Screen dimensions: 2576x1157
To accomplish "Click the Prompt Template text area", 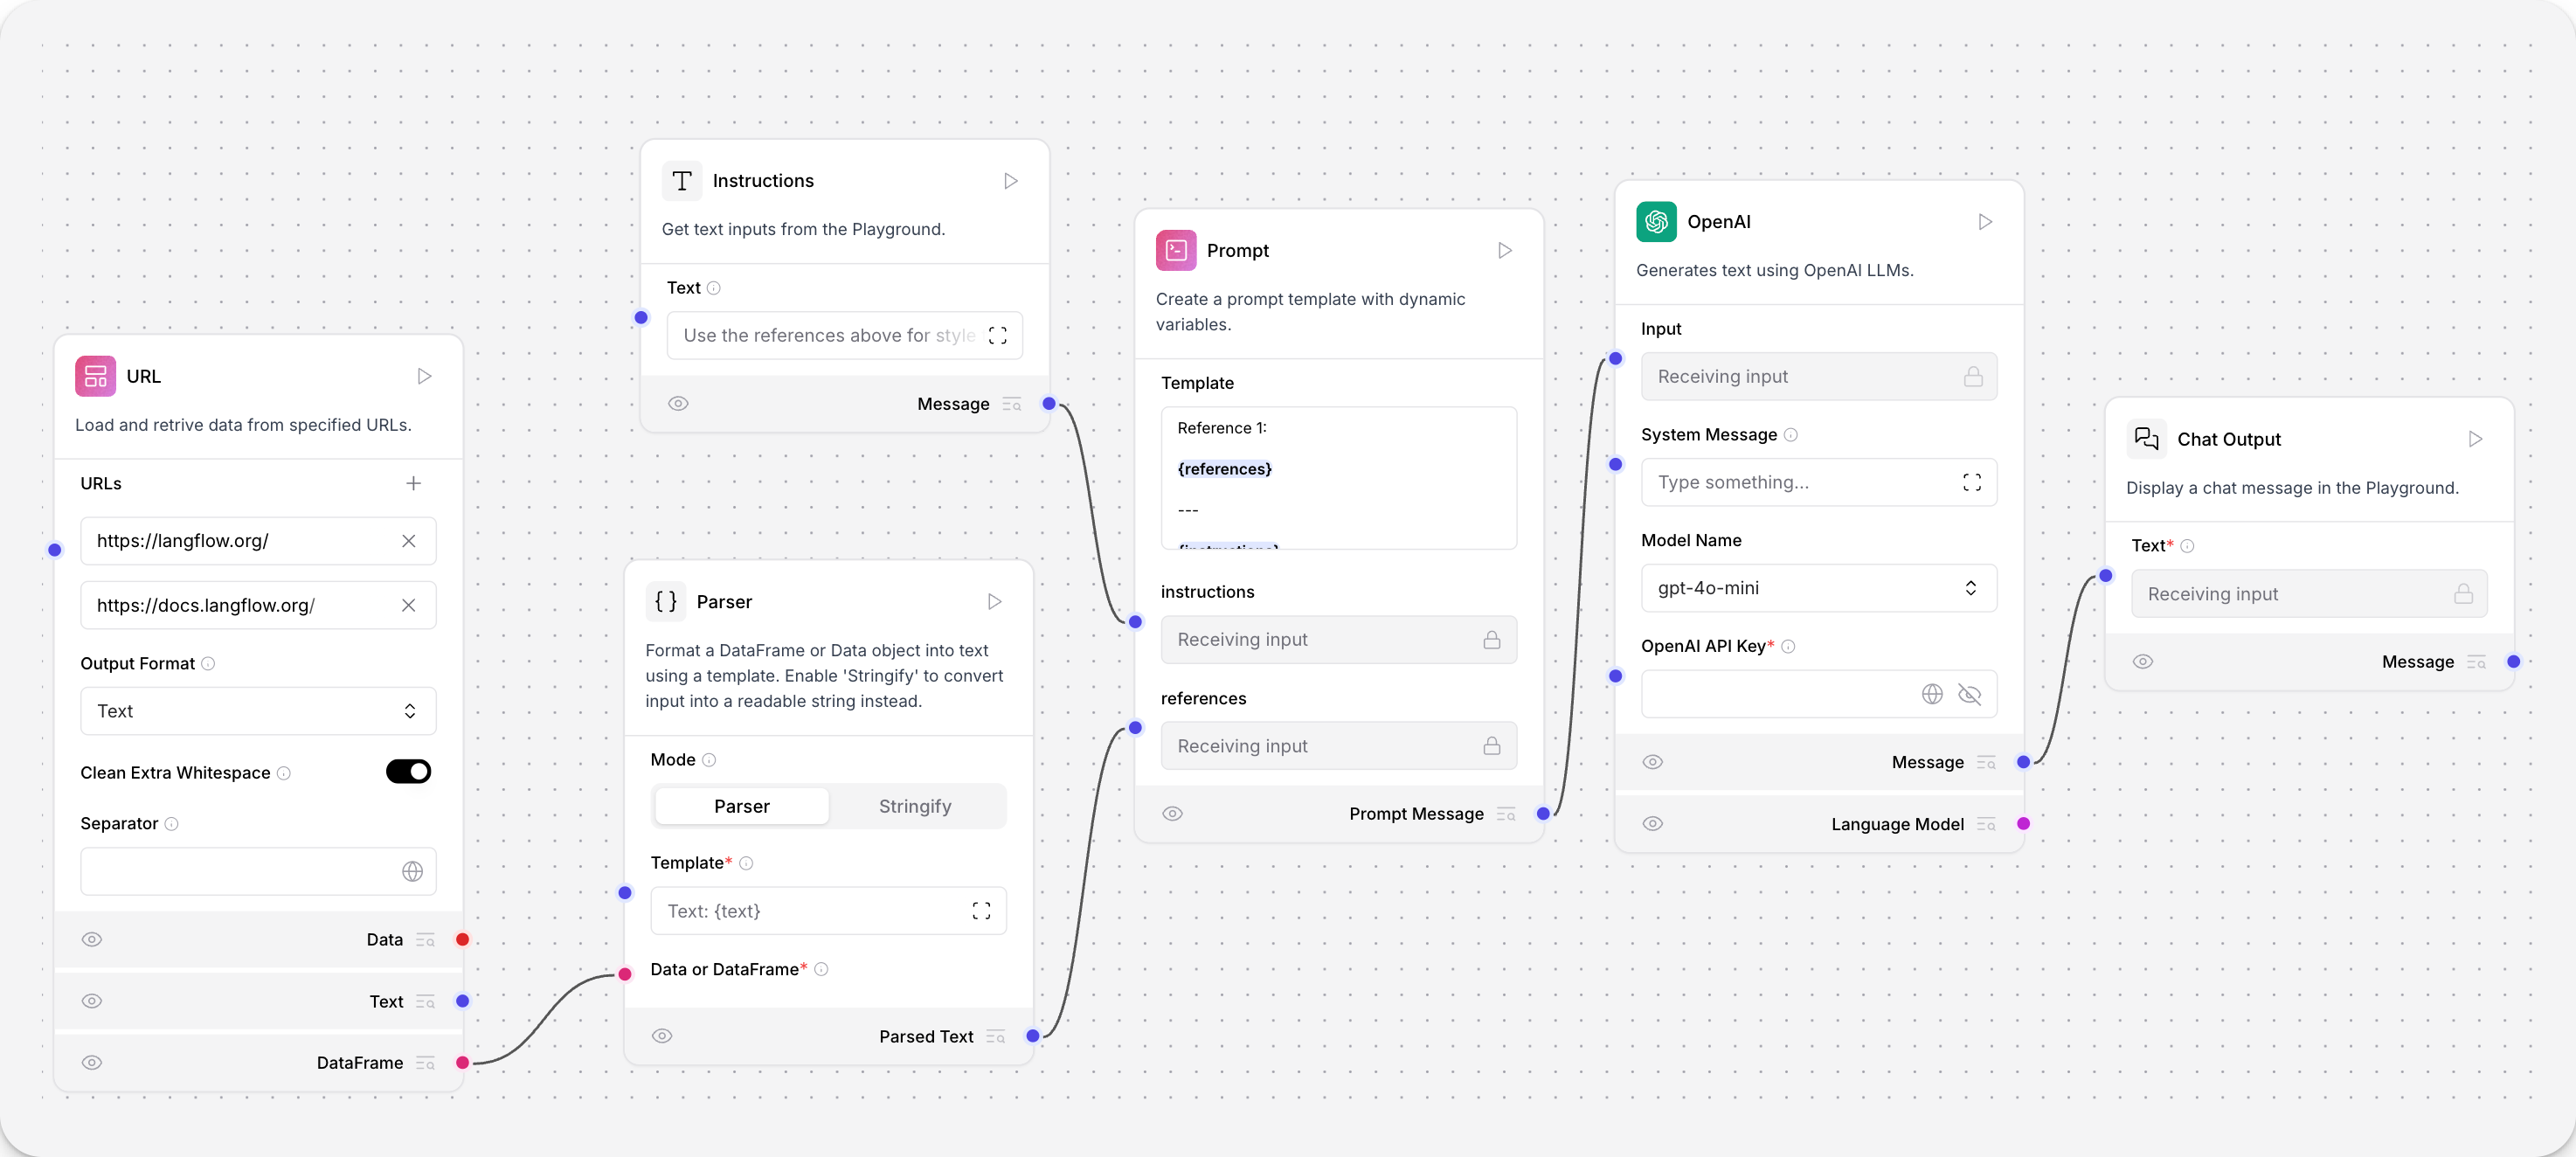I will click(x=1338, y=478).
